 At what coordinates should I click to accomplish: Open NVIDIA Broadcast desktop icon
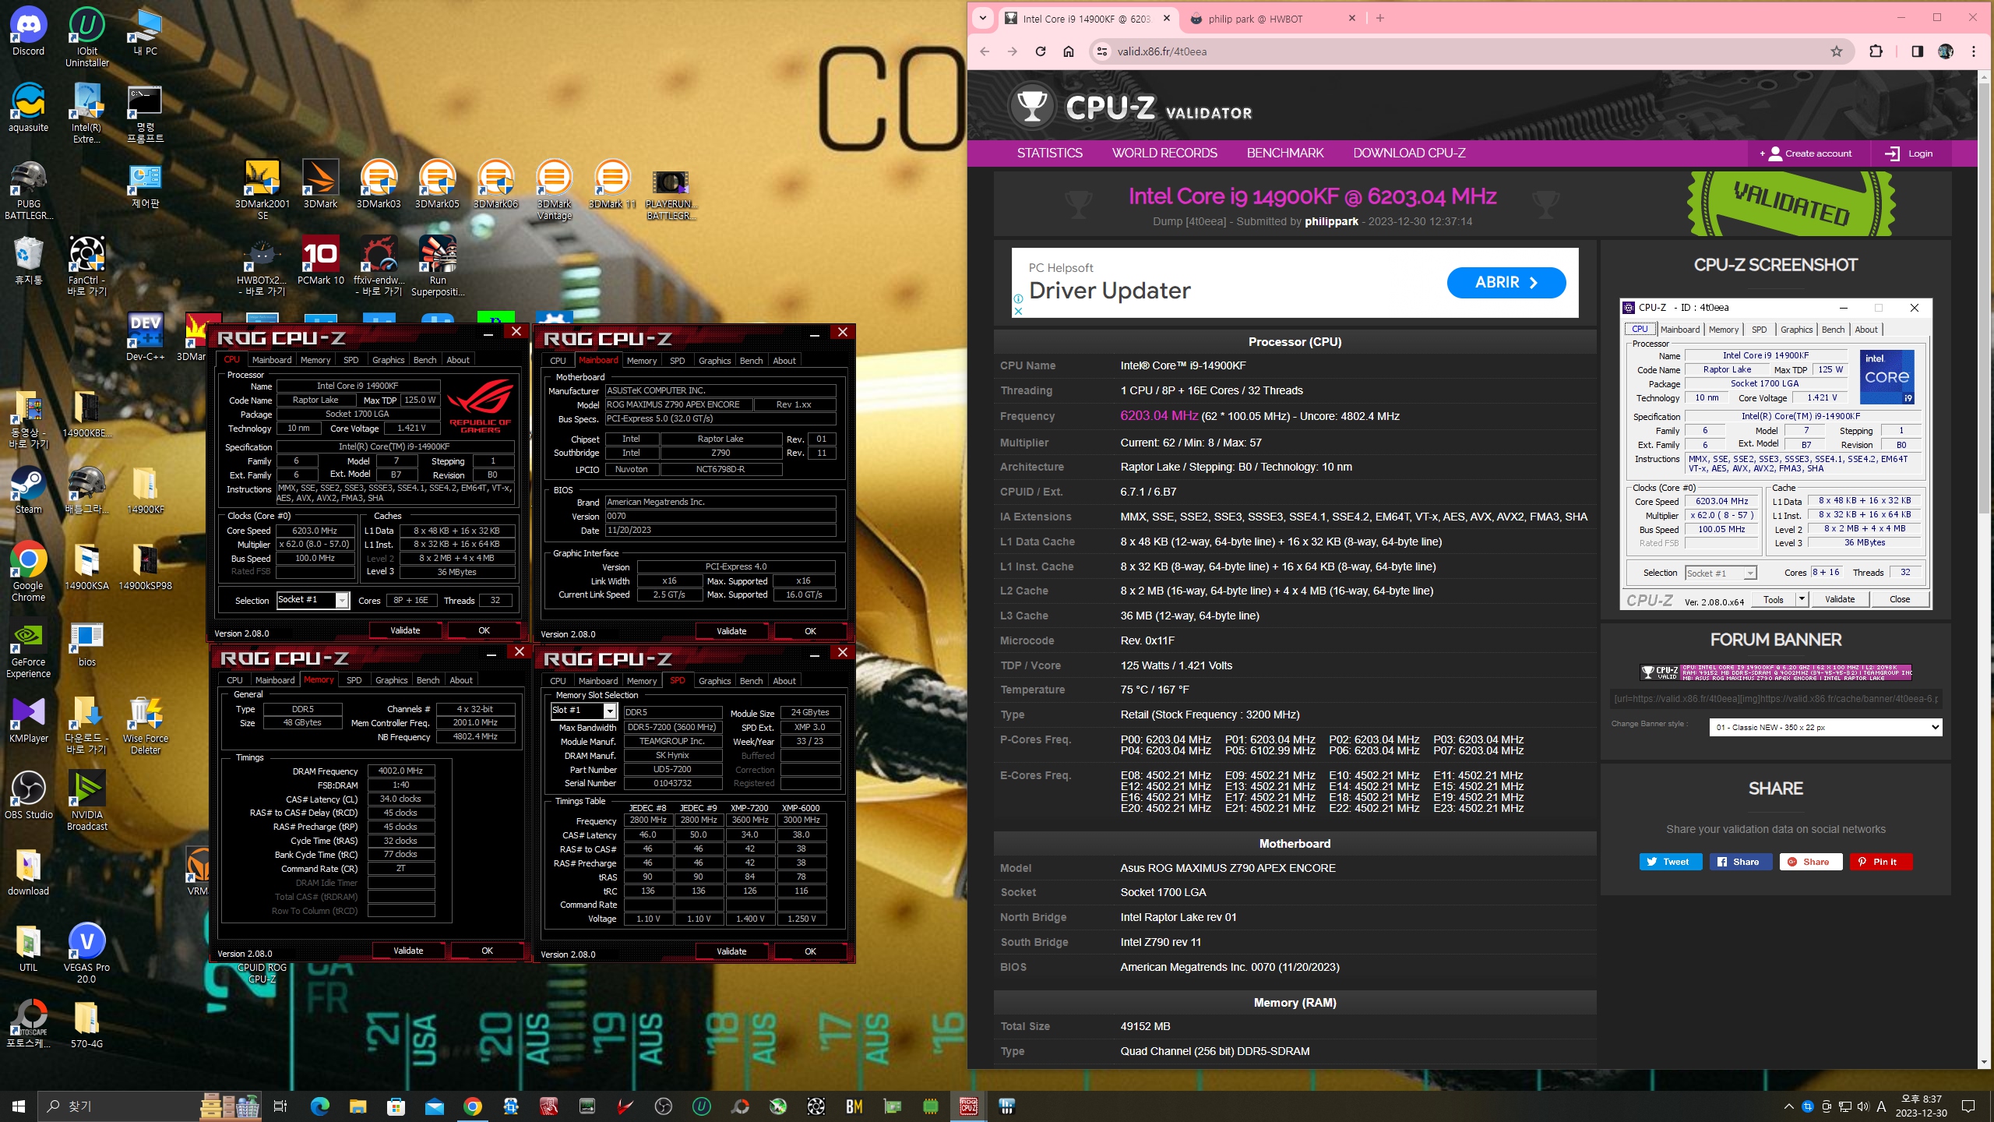86,800
